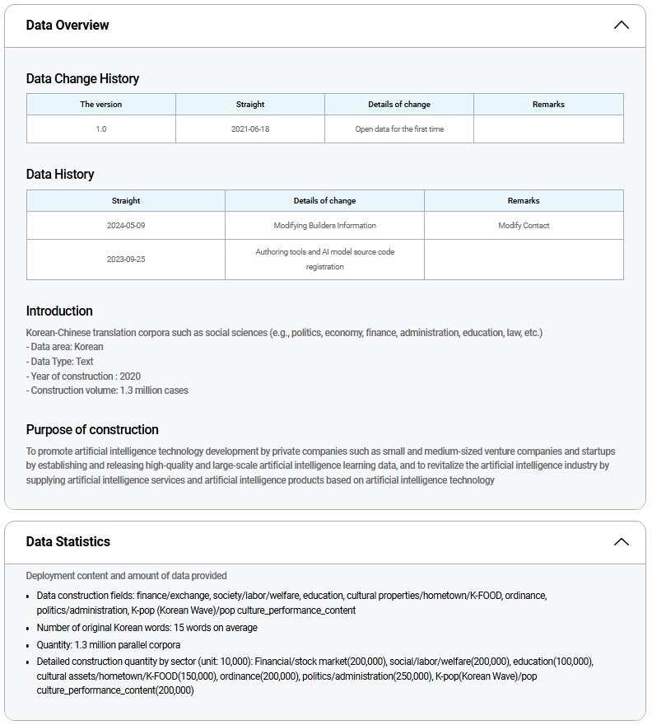Click the Data History heading
This screenshot has height=725, width=652.
coord(60,175)
